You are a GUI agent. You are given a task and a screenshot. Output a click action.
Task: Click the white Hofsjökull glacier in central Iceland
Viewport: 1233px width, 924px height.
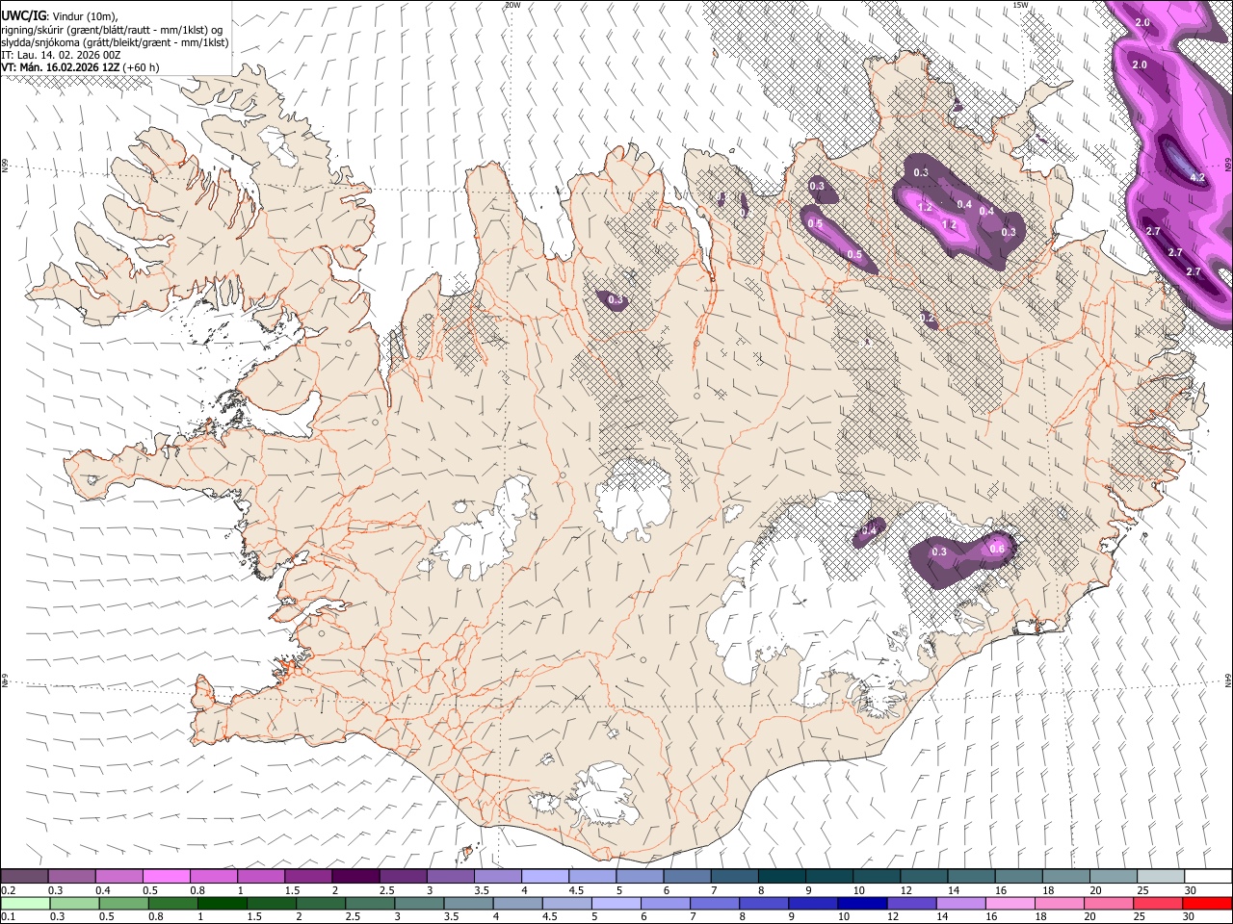(x=633, y=500)
